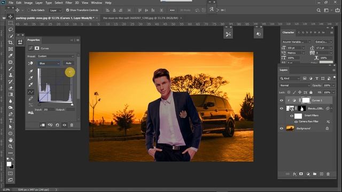Create a new layer
The height and width of the screenshot is (192, 342).
click(322, 174)
